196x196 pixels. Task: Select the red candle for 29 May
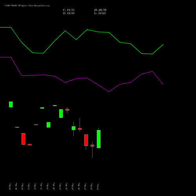(93, 145)
